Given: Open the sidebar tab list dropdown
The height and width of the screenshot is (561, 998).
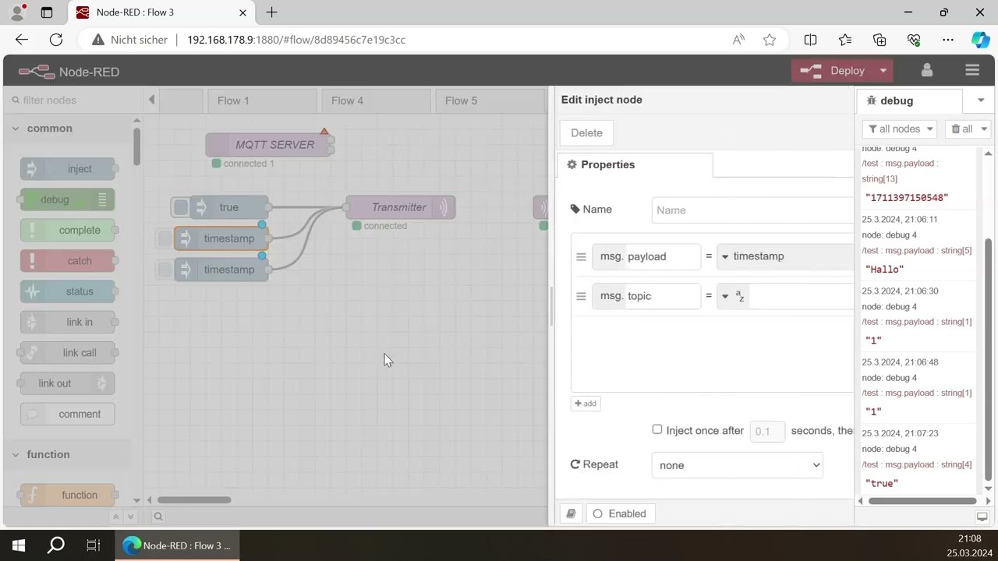Looking at the screenshot, I should pyautogui.click(x=980, y=101).
